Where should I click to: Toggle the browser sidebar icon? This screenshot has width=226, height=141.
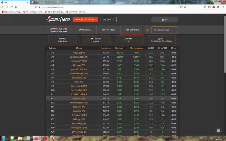209,7
